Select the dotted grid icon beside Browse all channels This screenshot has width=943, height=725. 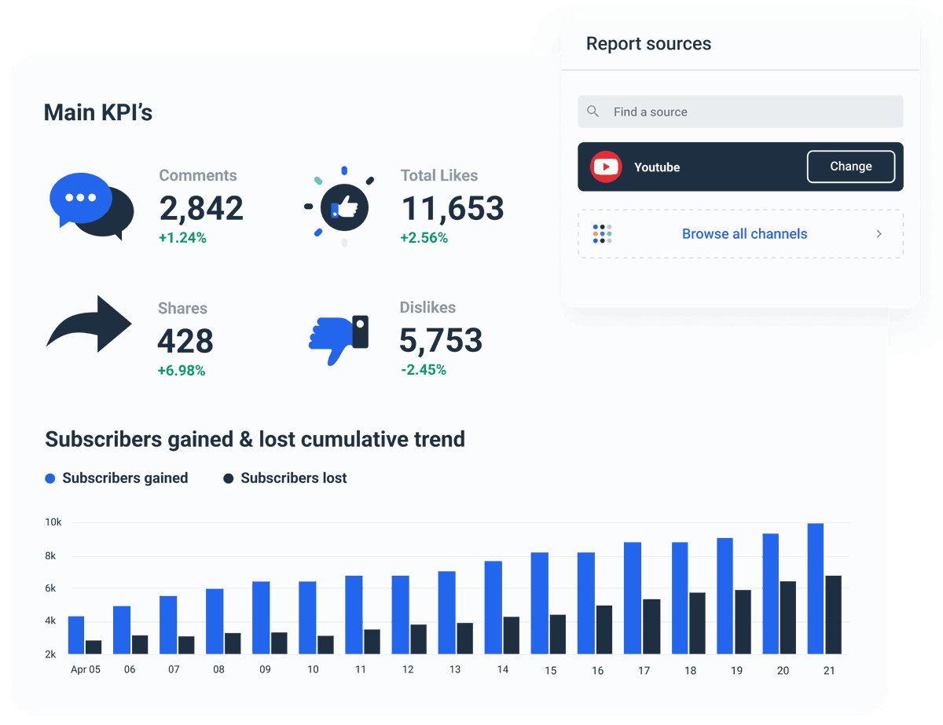coord(602,233)
